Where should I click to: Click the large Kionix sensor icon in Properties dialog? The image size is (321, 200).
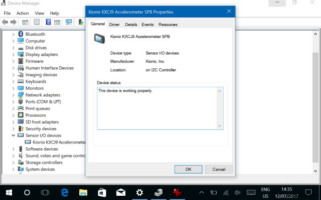click(99, 39)
